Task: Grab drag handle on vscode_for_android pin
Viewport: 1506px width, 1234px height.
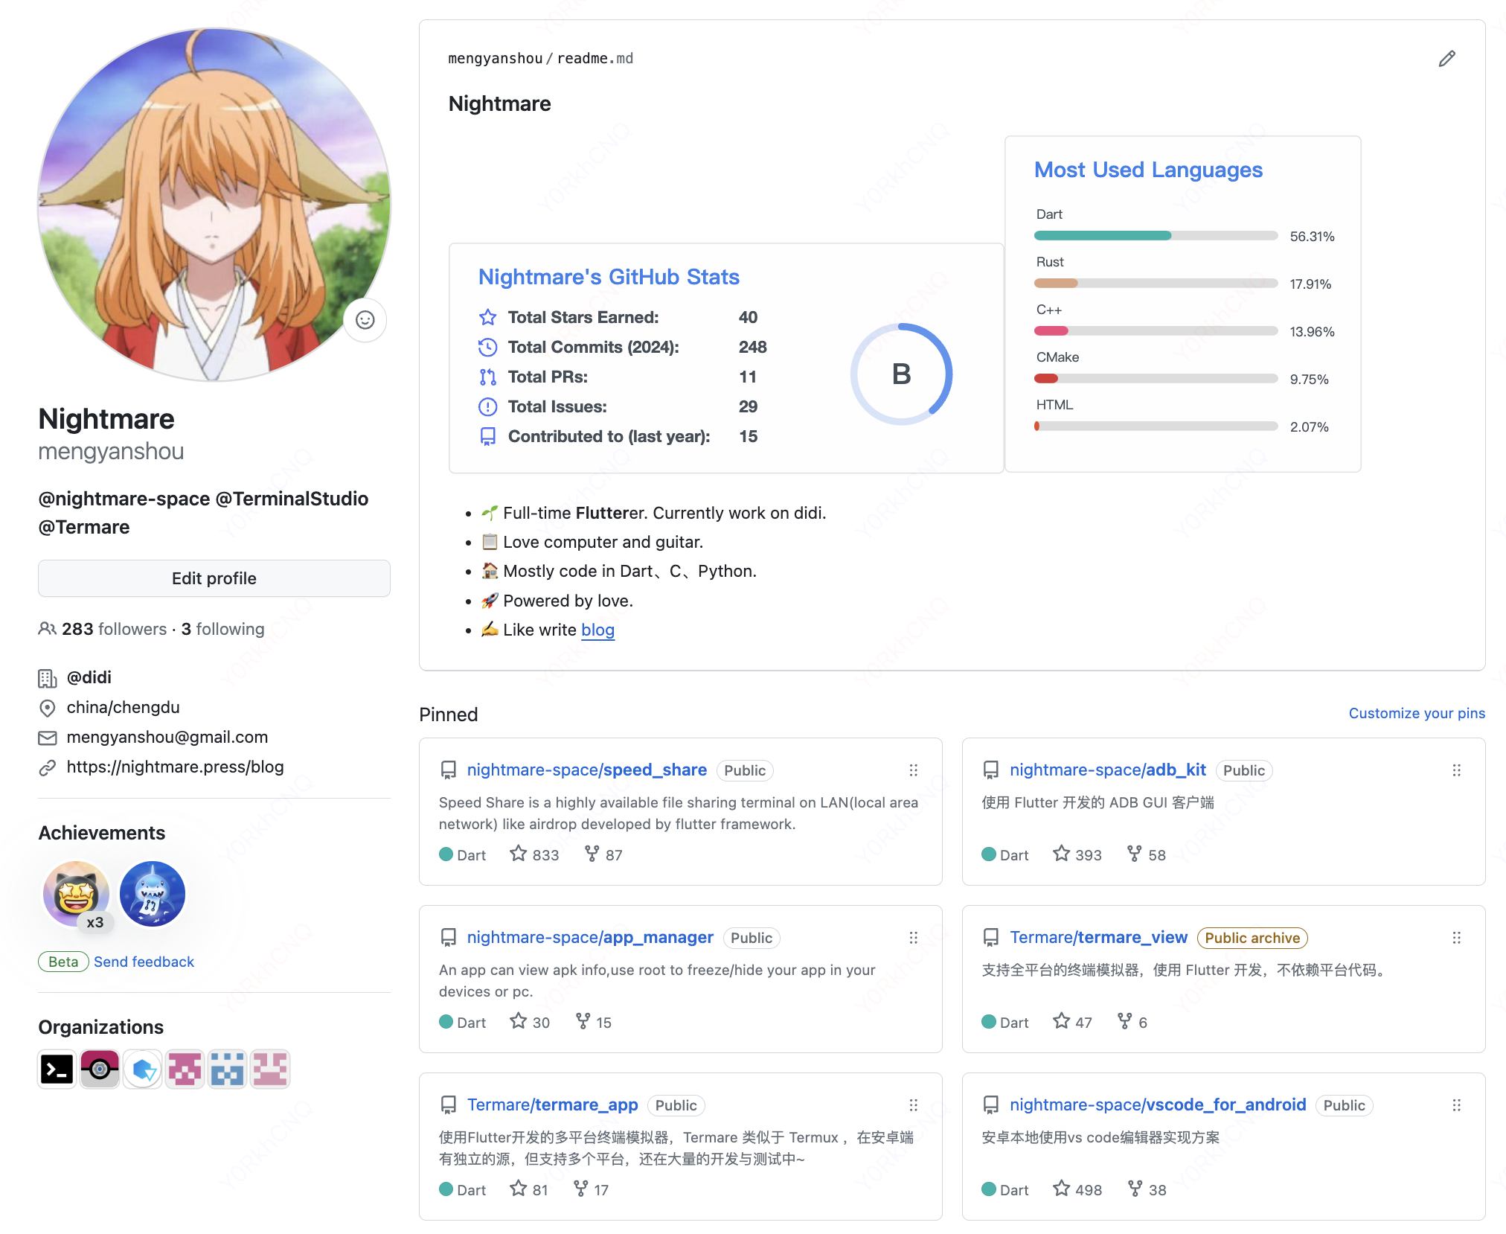Action: (x=1456, y=1105)
